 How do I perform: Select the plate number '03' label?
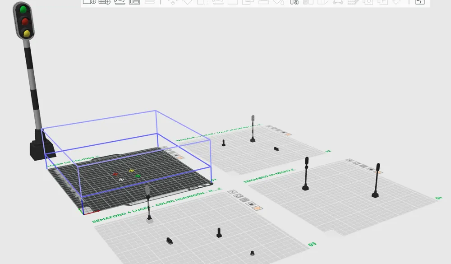[x=313, y=245]
